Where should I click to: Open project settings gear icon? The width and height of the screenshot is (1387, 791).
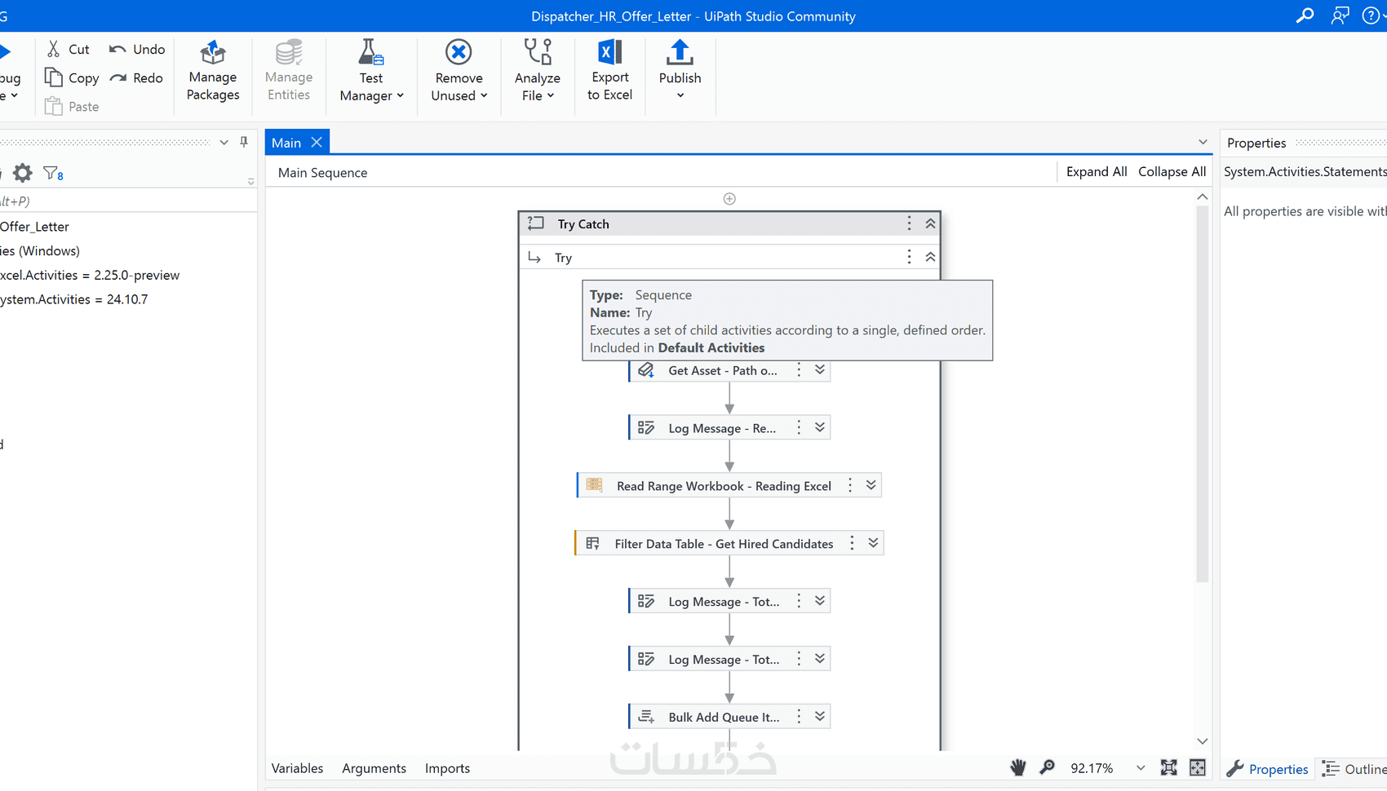coord(23,173)
